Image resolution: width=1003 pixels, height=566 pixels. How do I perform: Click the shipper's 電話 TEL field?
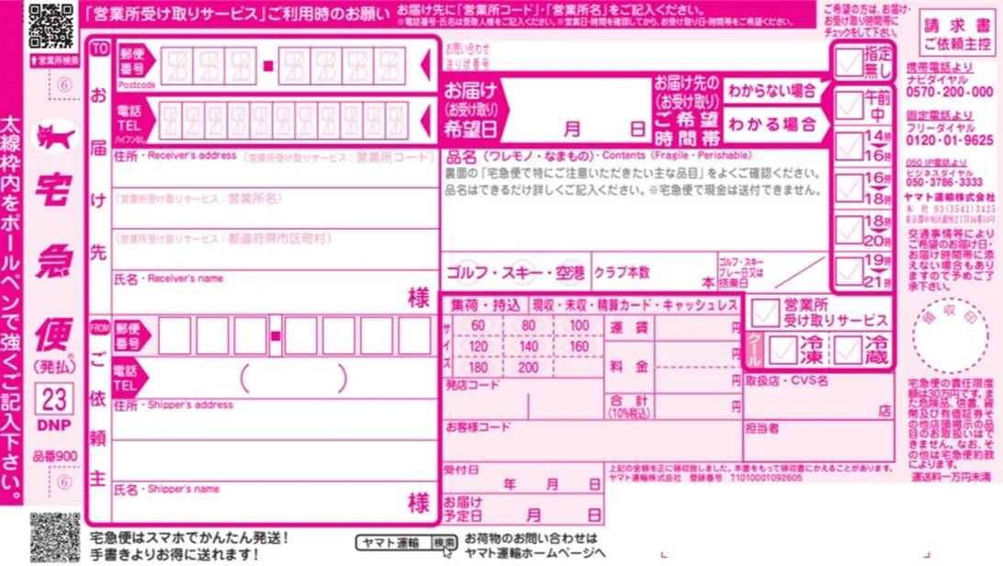point(293,378)
